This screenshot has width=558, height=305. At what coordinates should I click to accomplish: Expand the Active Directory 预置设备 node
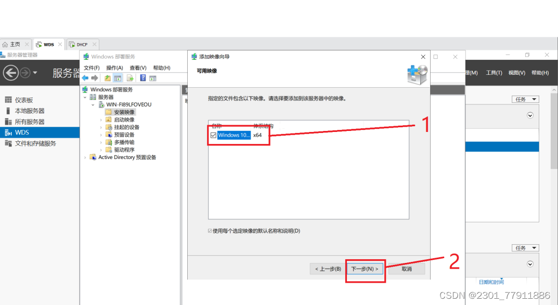click(85, 157)
